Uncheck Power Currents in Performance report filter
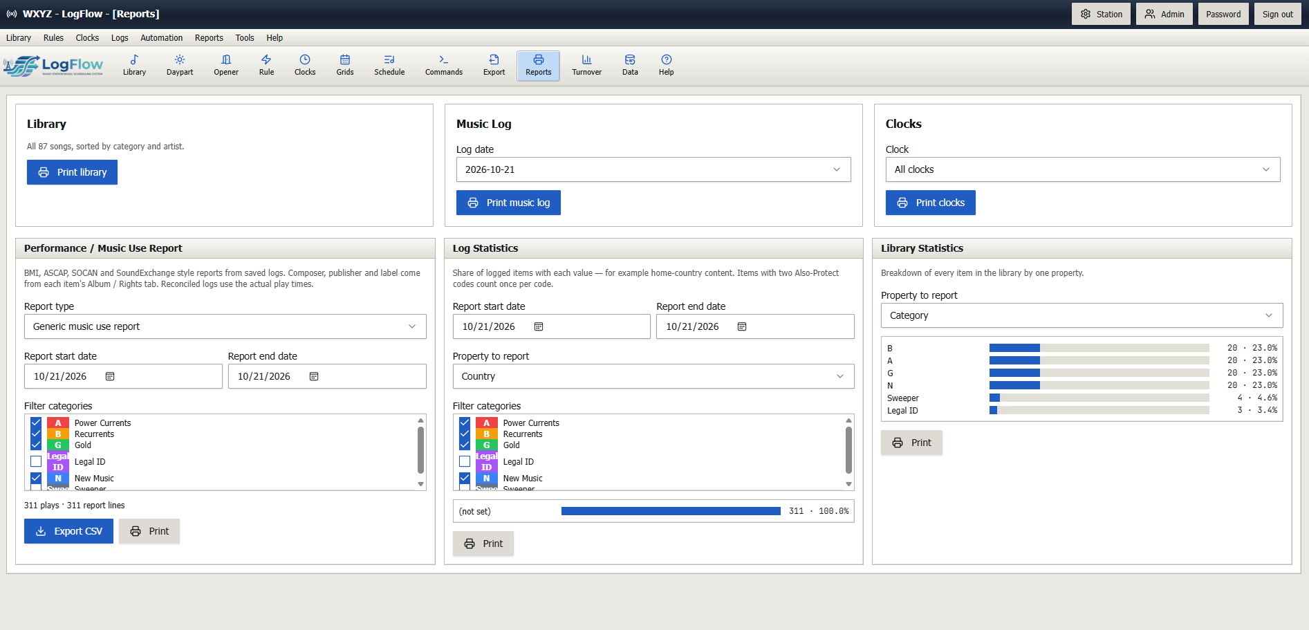1309x630 pixels. pyautogui.click(x=36, y=423)
